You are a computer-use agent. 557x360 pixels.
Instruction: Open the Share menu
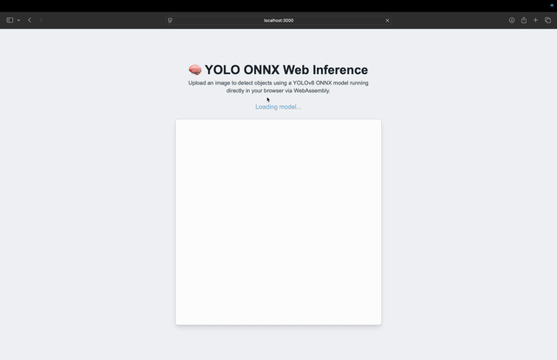coord(524,20)
